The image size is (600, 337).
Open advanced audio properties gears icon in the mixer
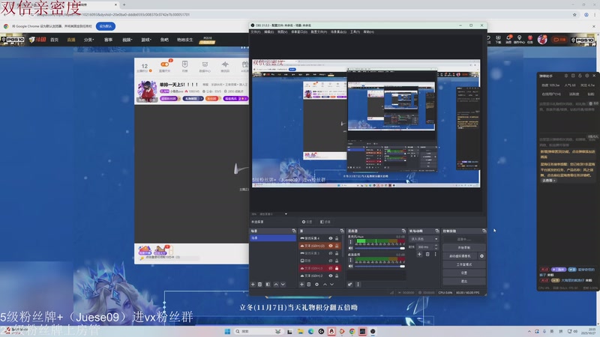pyautogui.click(x=349, y=285)
